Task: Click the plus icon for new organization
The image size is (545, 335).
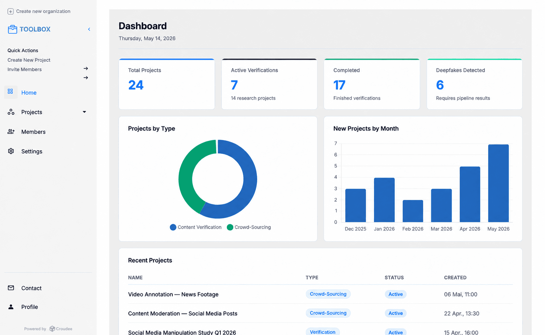Action: (x=11, y=11)
